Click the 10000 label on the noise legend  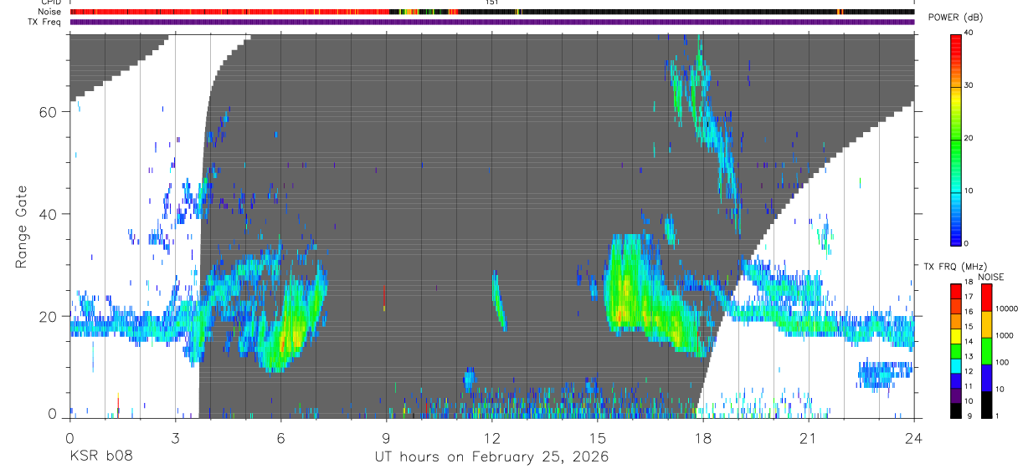[1005, 309]
